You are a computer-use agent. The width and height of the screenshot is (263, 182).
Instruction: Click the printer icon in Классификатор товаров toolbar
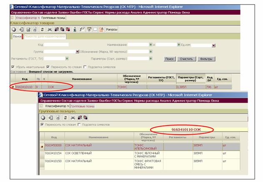50,30
